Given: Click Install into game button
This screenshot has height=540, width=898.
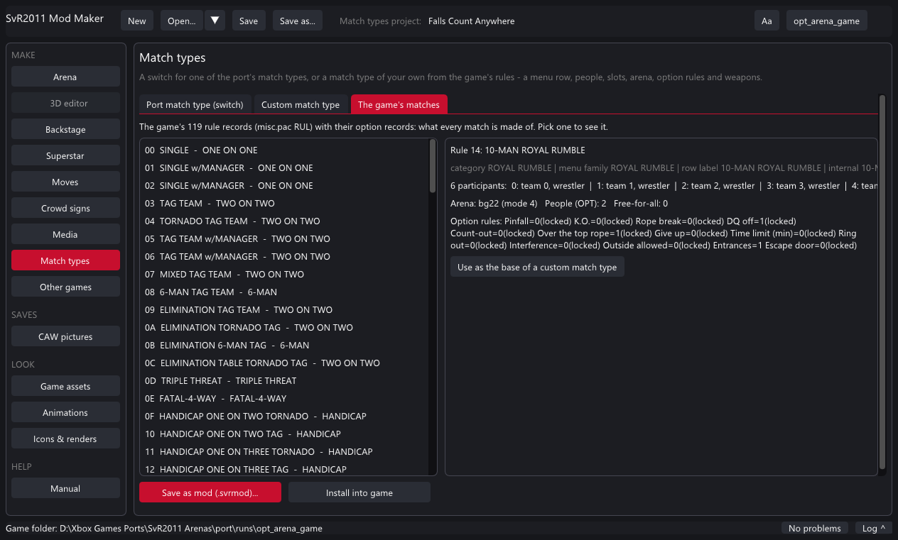Looking at the screenshot, I should coord(359,492).
